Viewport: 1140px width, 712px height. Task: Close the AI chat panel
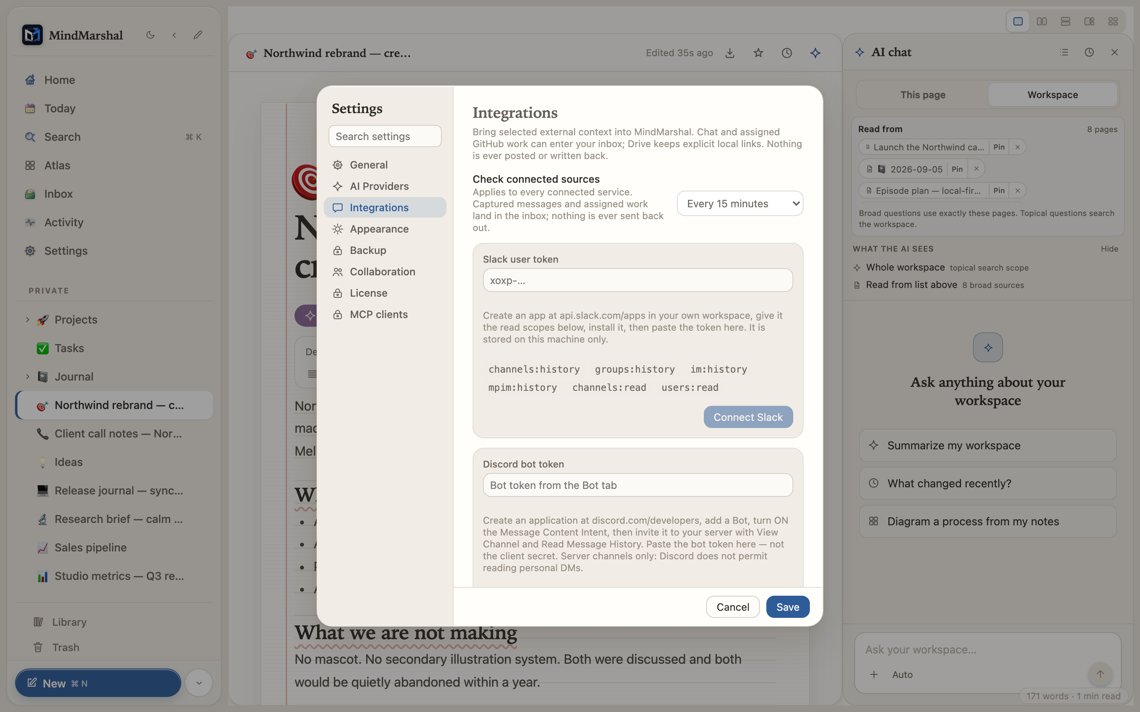pos(1115,52)
